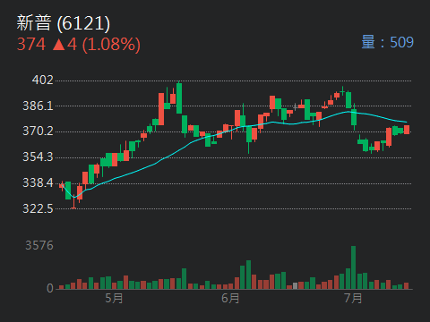The image size is (430, 322).
Task: Click the price change text 374 ▲4 (1.08%)
Action: point(79,45)
